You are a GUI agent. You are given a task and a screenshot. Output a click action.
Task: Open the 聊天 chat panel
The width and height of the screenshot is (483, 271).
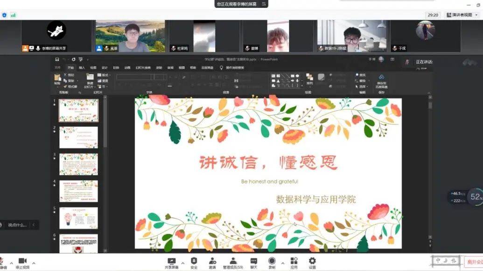(253, 262)
